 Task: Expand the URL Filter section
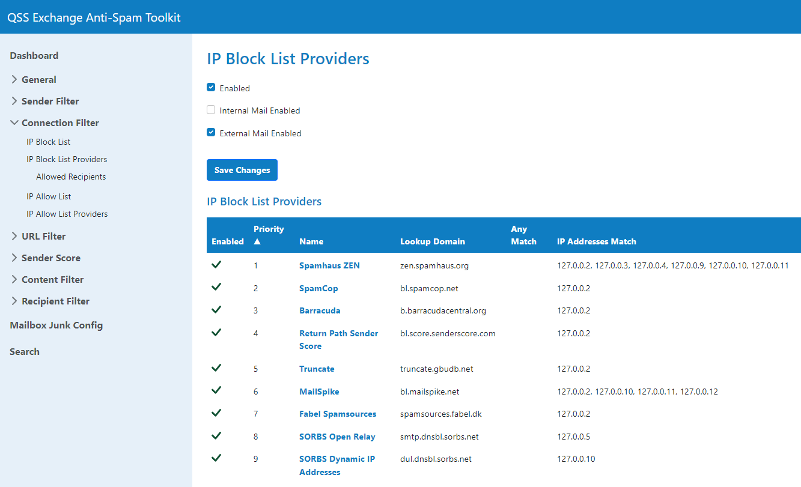(38, 236)
